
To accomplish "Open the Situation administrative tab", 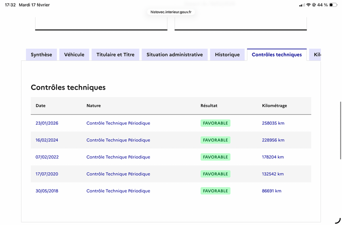I will pyautogui.click(x=174, y=55).
